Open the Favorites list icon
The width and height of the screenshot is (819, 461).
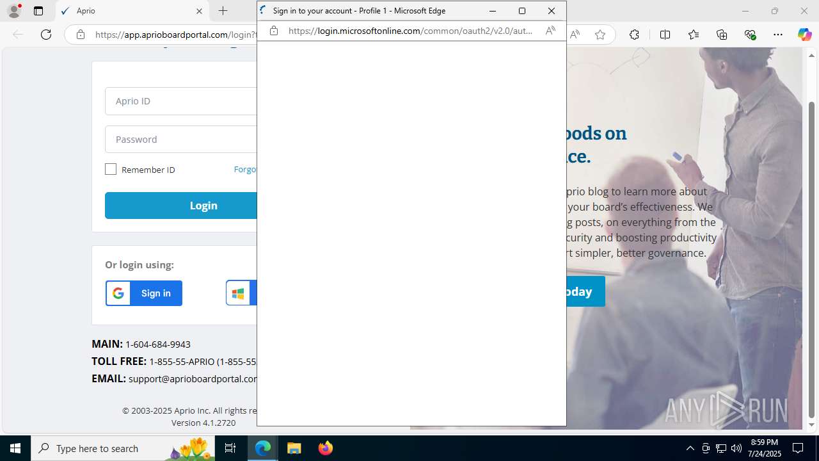pos(694,35)
